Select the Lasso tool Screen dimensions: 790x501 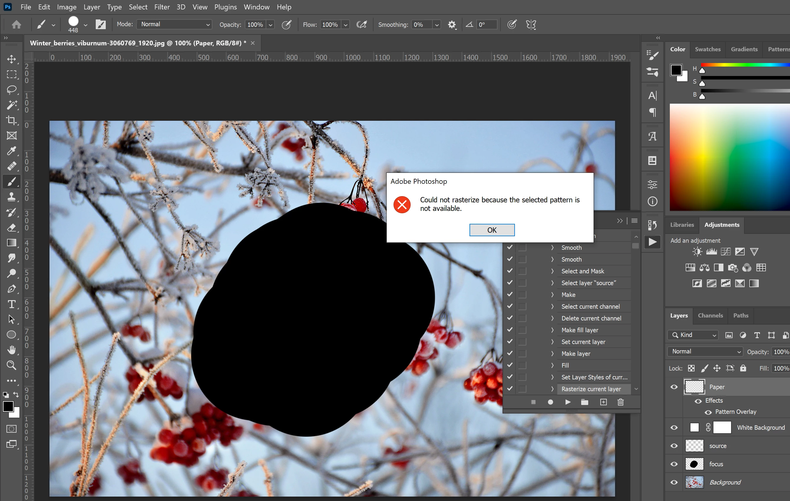[x=11, y=90]
